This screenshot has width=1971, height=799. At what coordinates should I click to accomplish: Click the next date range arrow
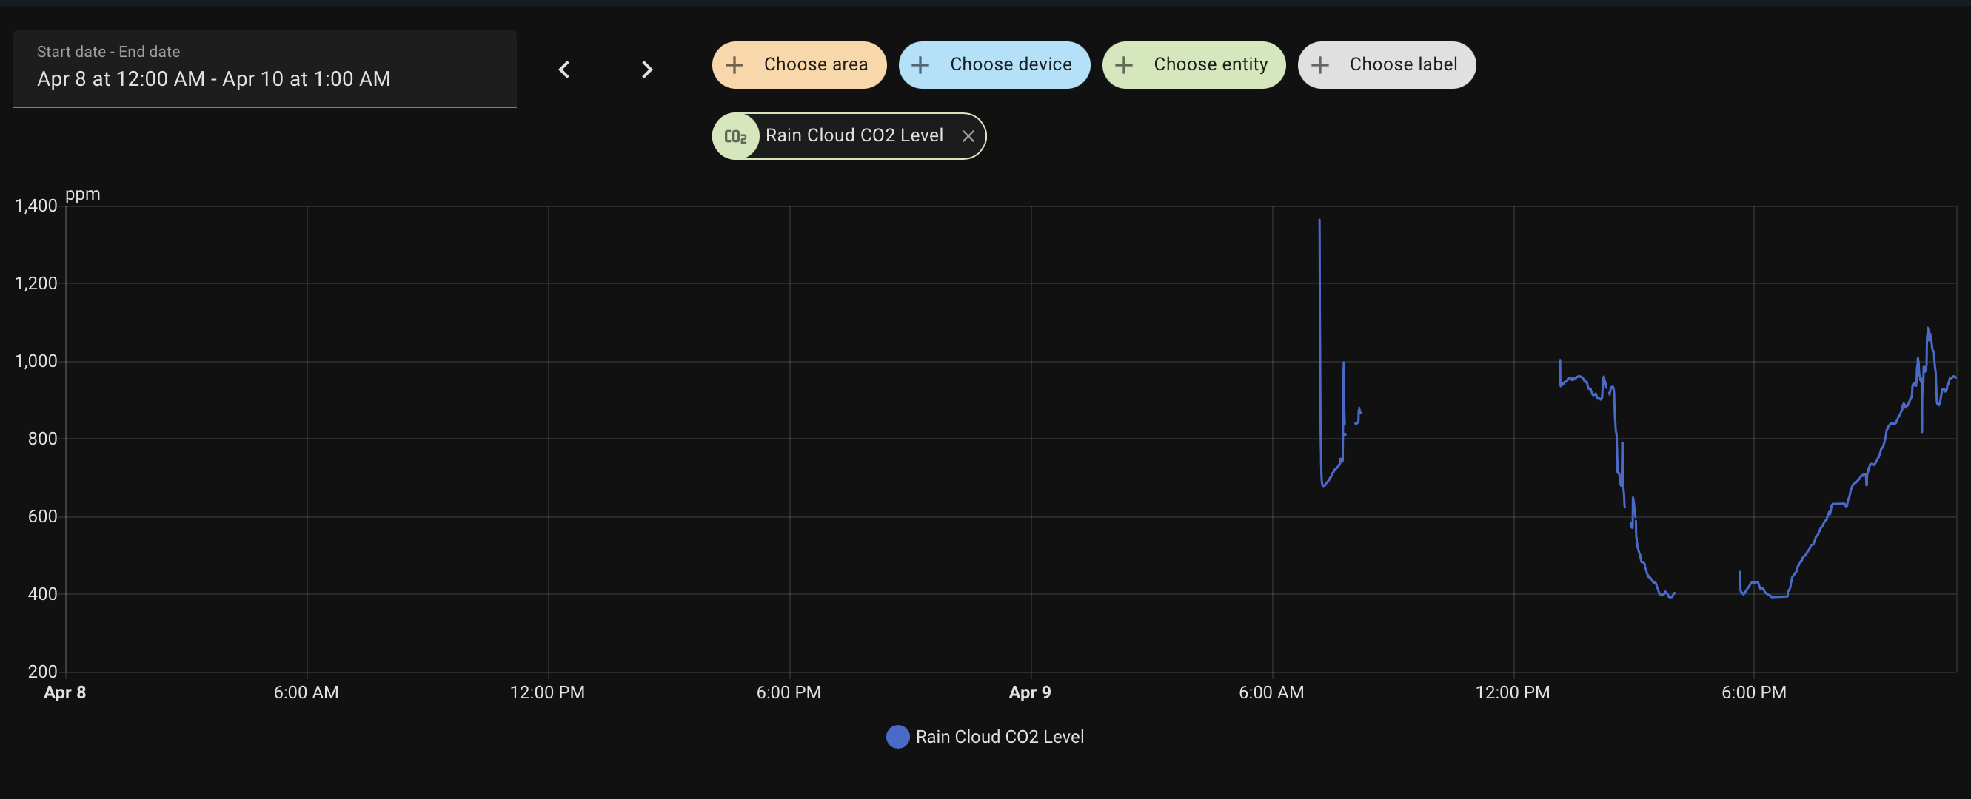(646, 70)
